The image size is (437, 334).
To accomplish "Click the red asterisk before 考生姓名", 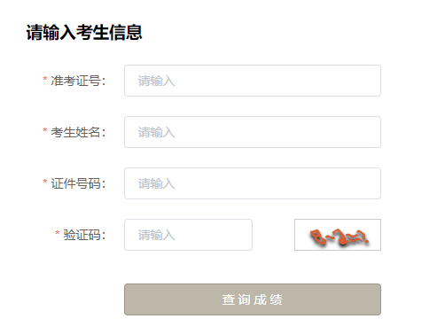I will click(45, 130).
